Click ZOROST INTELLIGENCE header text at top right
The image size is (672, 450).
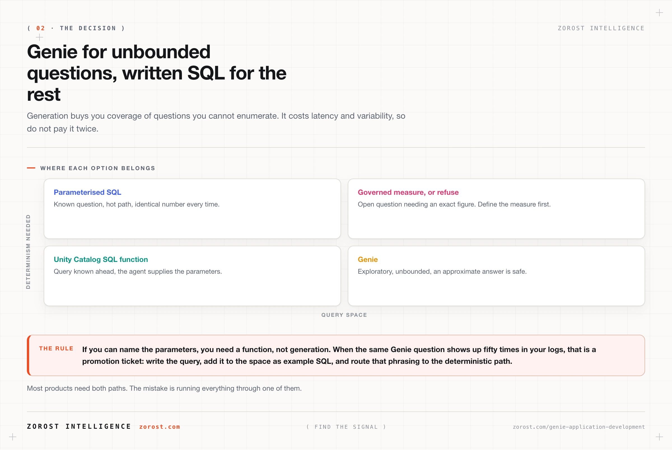[x=601, y=28]
